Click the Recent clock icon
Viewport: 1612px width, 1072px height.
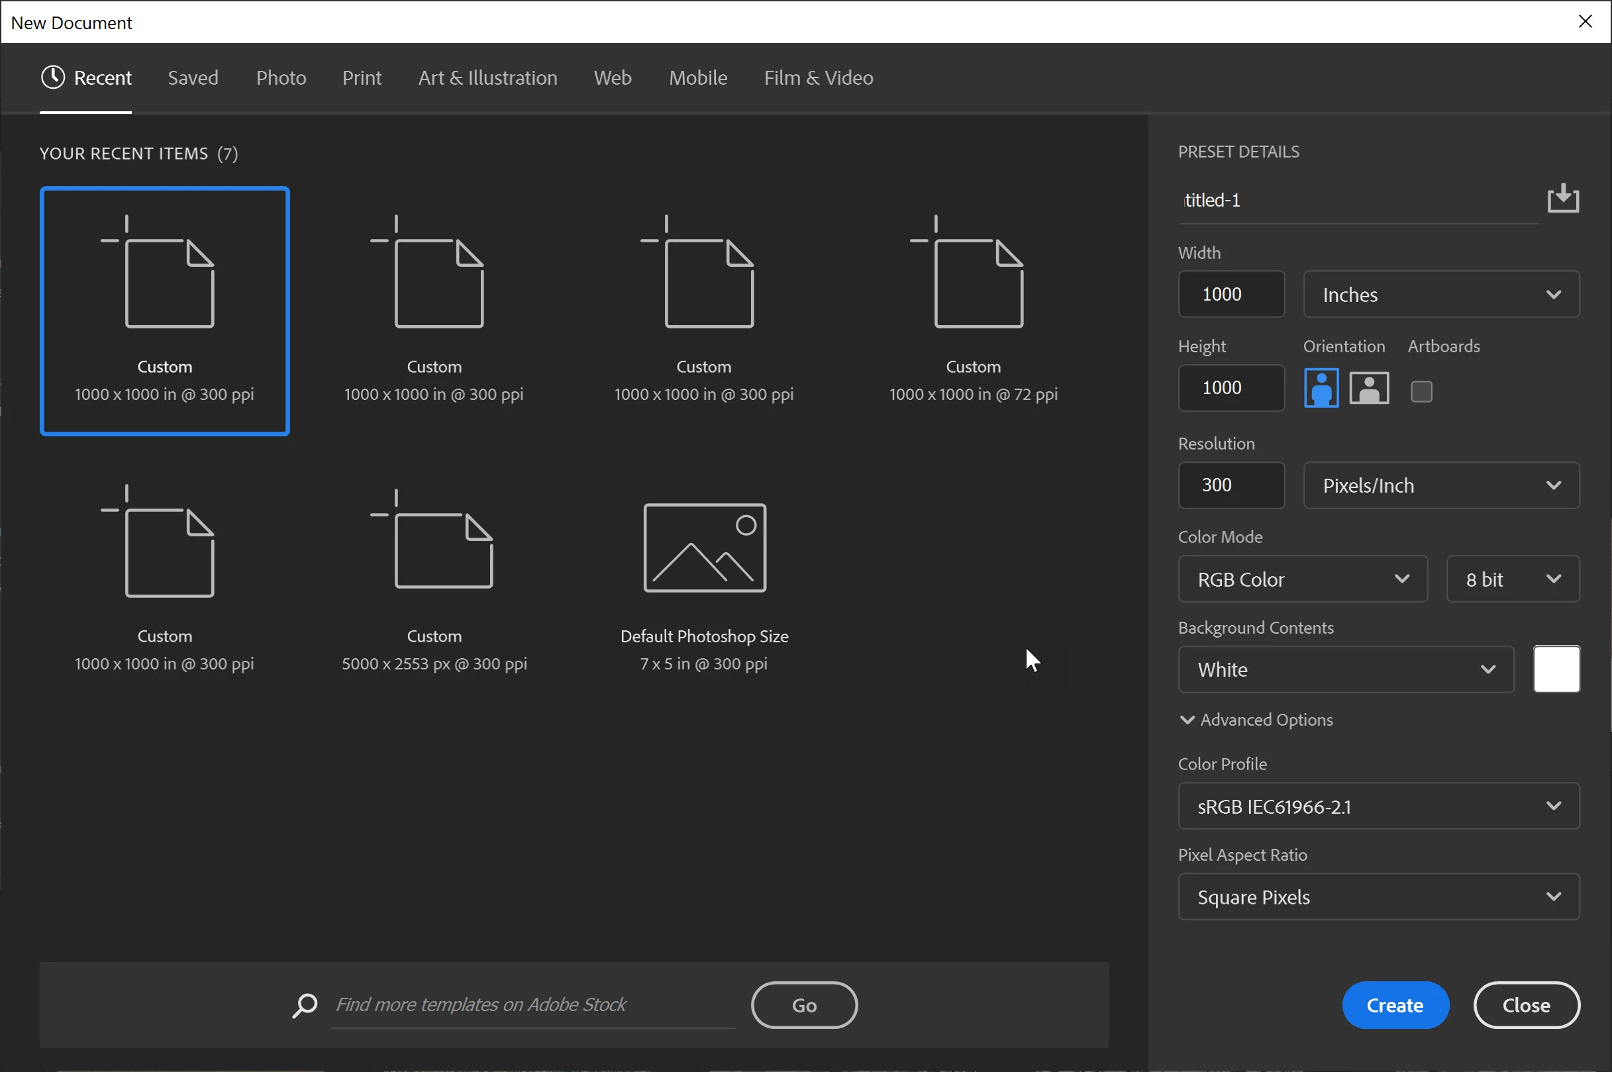click(52, 77)
